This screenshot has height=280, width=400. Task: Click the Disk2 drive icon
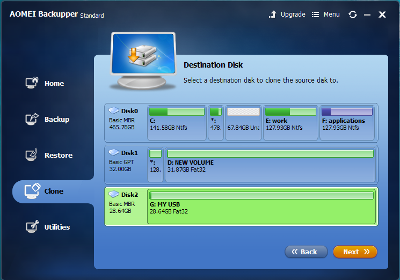click(x=113, y=194)
